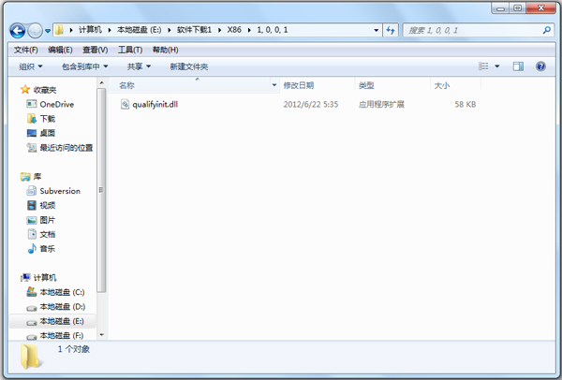562x380 pixels.
Task: Open the 音乐 music library
Action: pyautogui.click(x=47, y=248)
